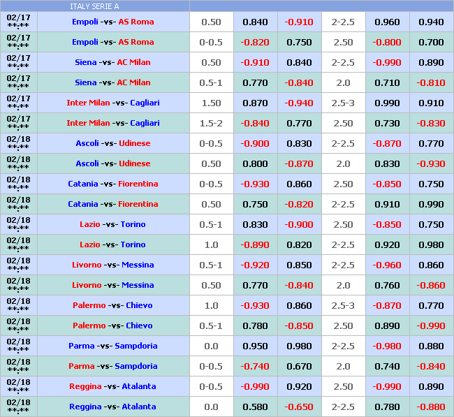Click the ITALY SERIE A league header
Screen dimensions: 454x417
(94, 6)
